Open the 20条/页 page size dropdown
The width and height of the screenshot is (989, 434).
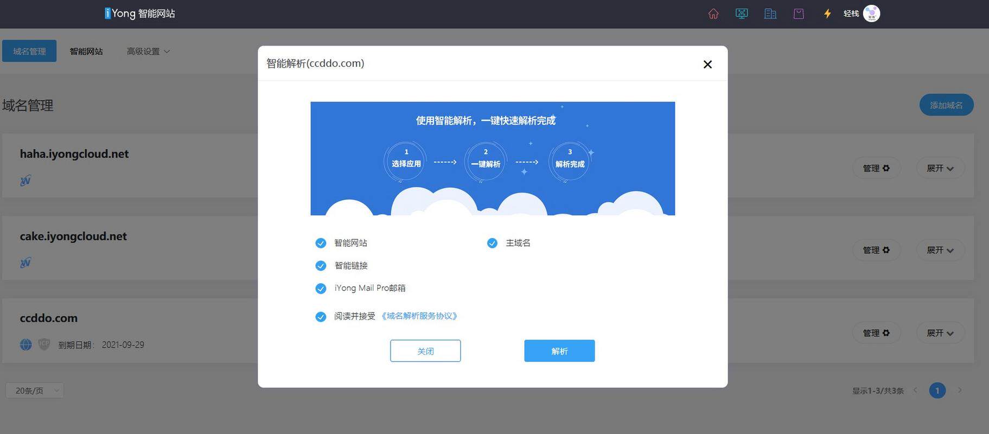tap(35, 391)
